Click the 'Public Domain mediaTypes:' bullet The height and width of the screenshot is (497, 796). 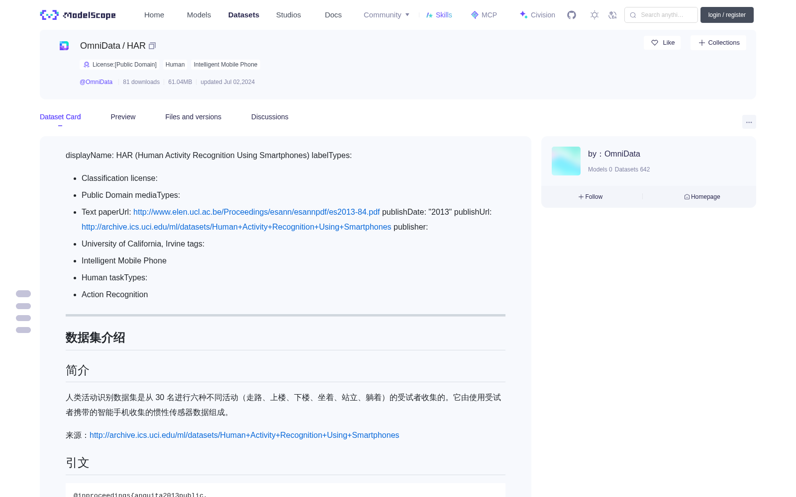(131, 195)
